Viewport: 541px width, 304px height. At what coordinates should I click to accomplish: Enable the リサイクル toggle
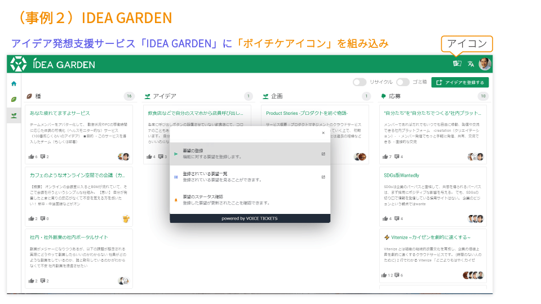tap(359, 82)
